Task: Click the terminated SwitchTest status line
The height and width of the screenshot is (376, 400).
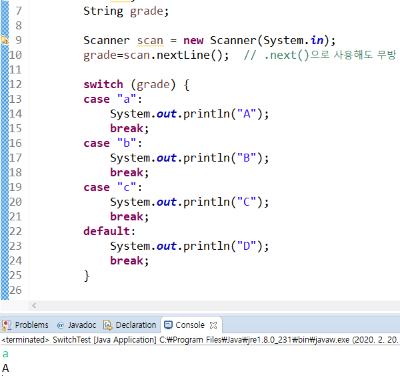Action: tap(200, 340)
